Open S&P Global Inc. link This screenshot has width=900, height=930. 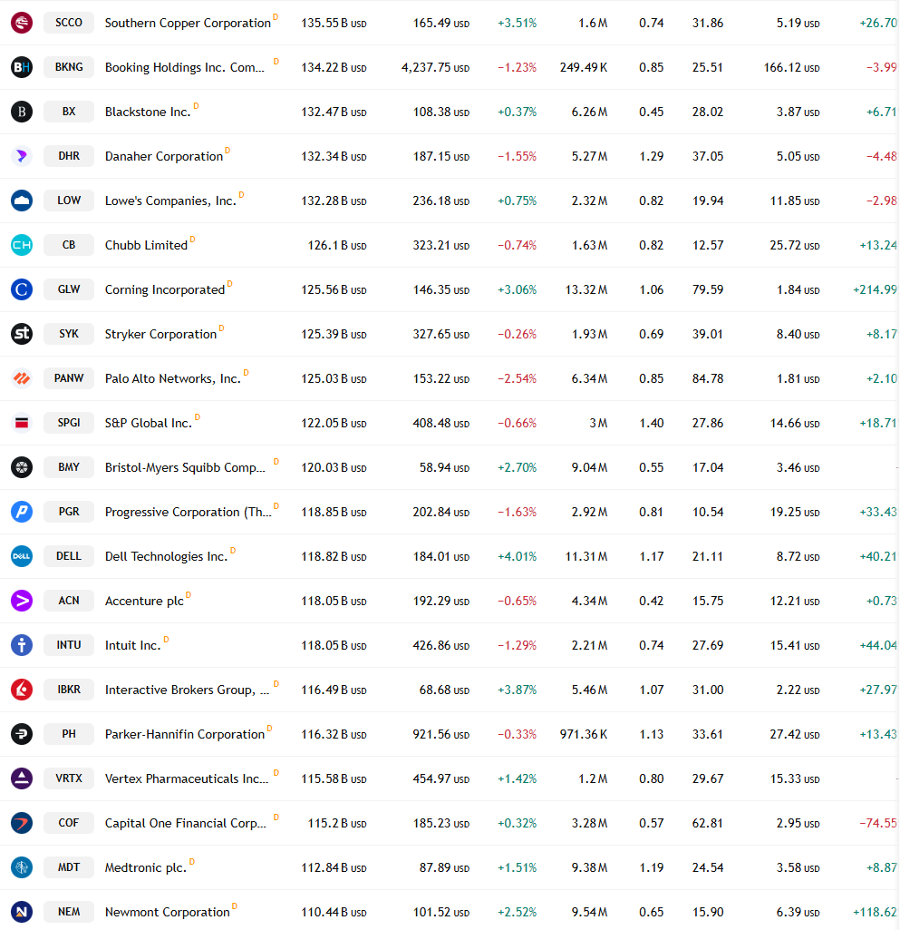click(149, 424)
